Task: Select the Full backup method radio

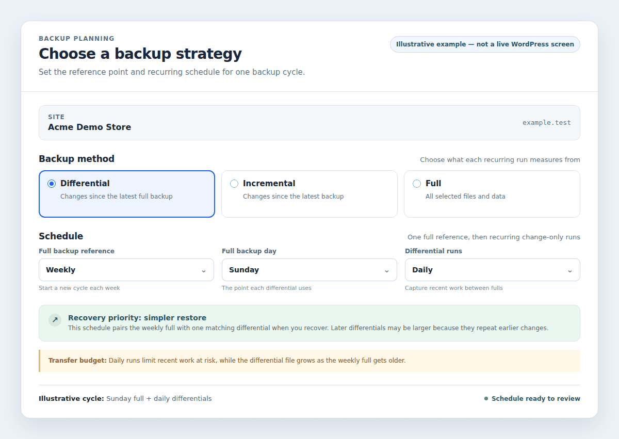Action: [417, 184]
